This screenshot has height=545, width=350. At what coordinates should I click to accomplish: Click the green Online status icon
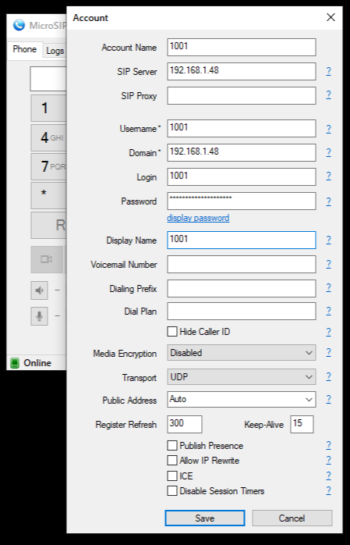(x=15, y=363)
